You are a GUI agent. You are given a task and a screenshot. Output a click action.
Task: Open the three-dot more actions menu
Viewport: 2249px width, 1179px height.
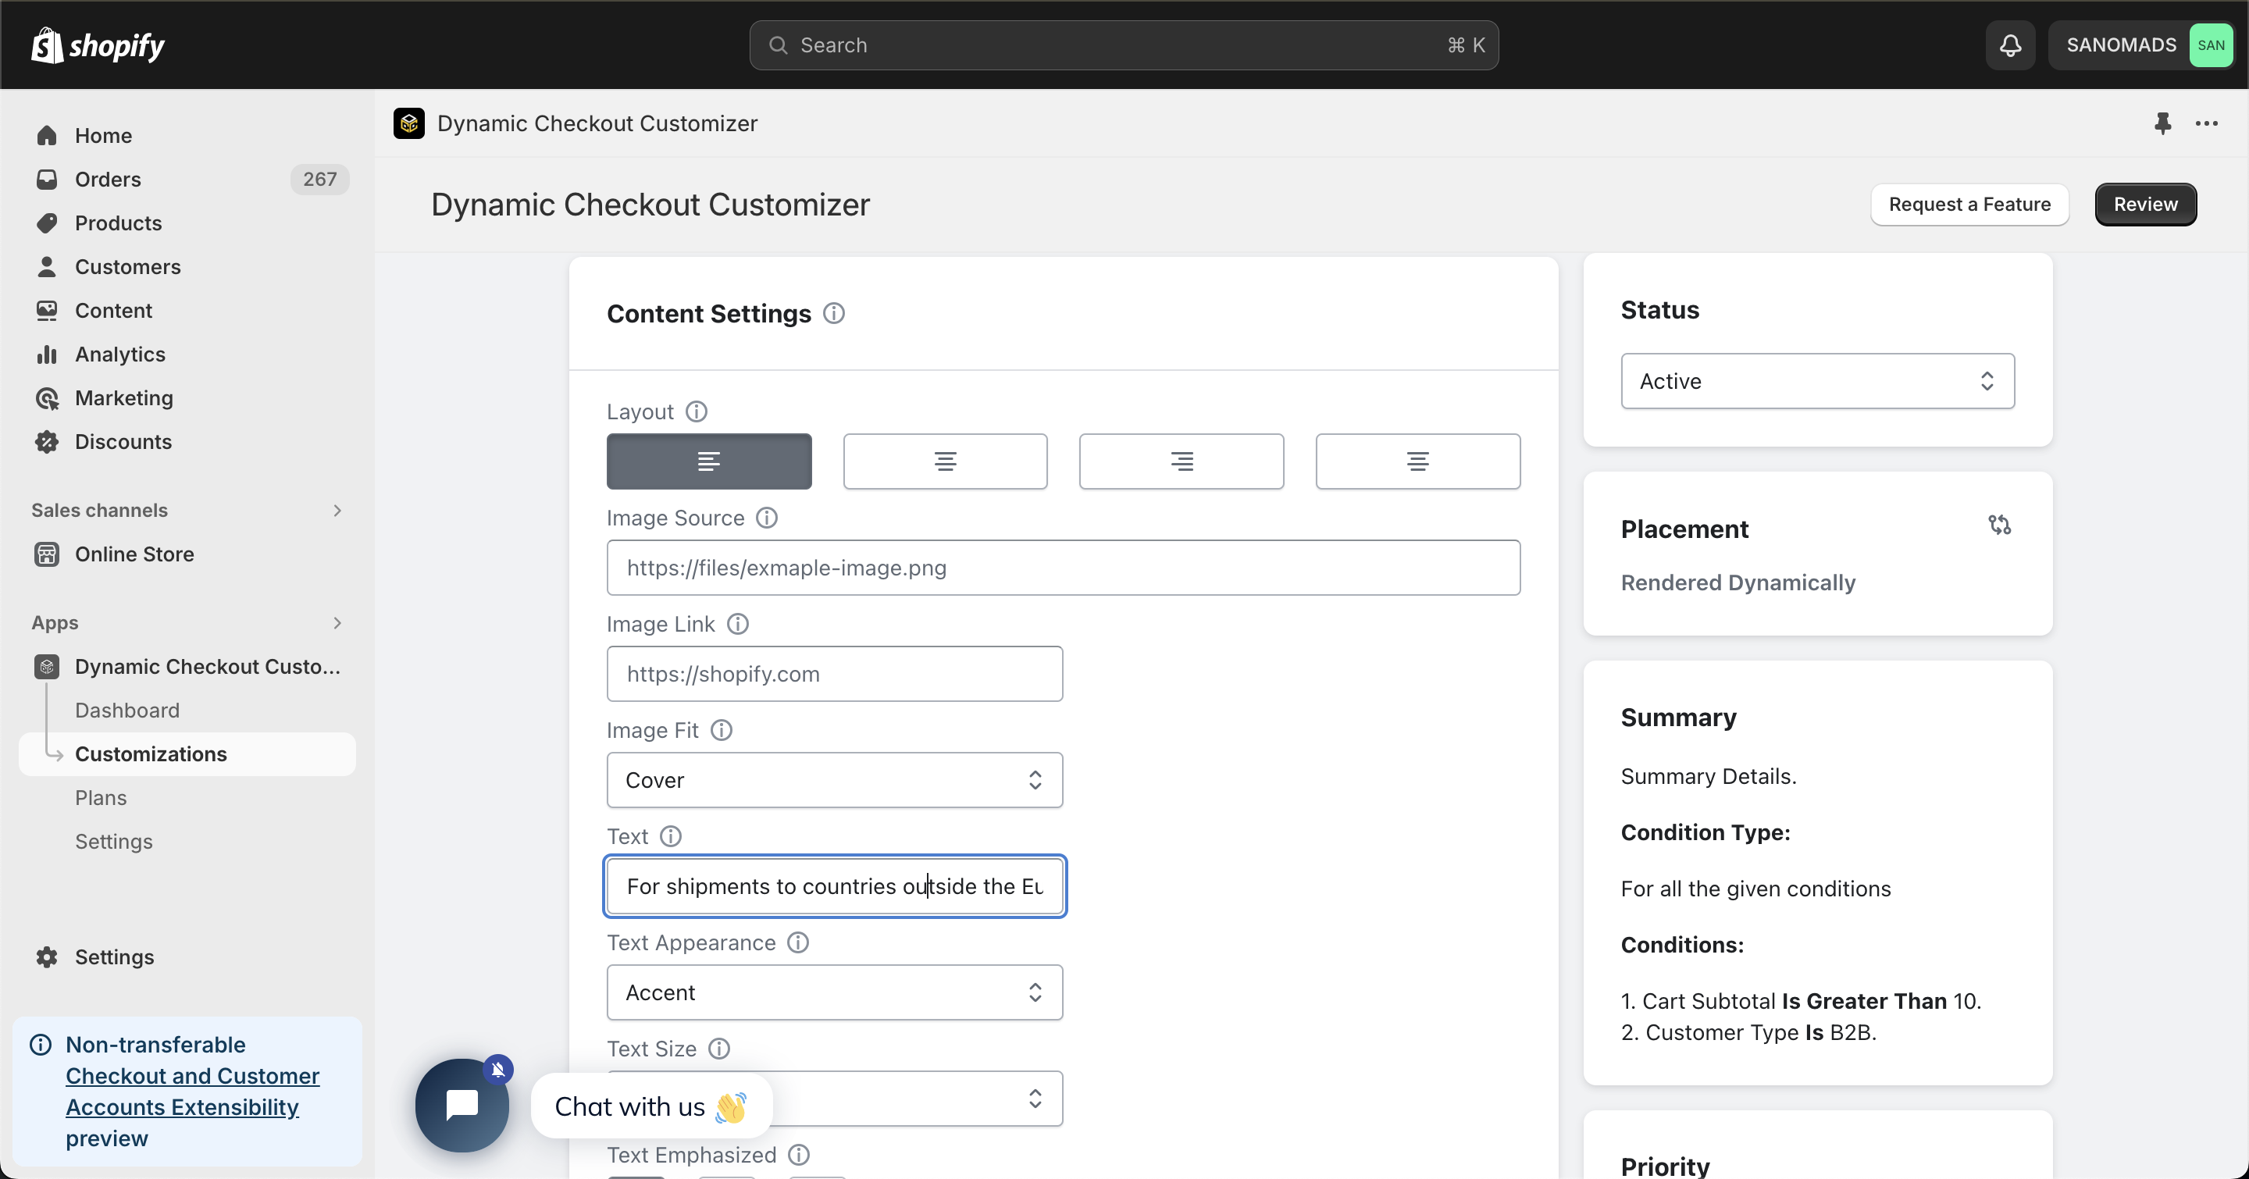click(x=2206, y=123)
